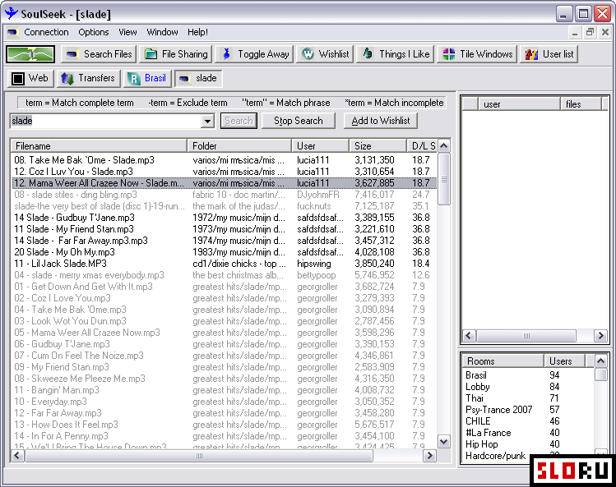Viewport: 616px width, 487px height.
Task: Click user panel scrollbar right arrow
Action: click(x=600, y=336)
